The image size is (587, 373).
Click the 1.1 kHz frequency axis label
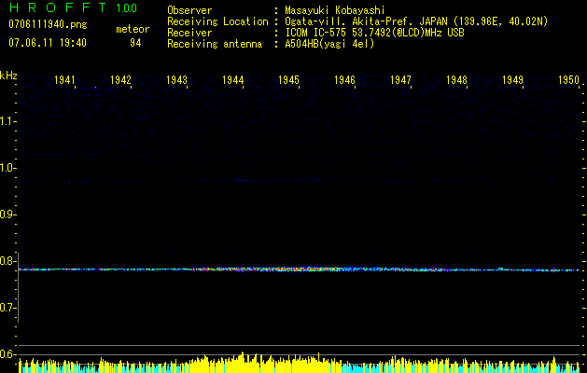click(x=7, y=121)
